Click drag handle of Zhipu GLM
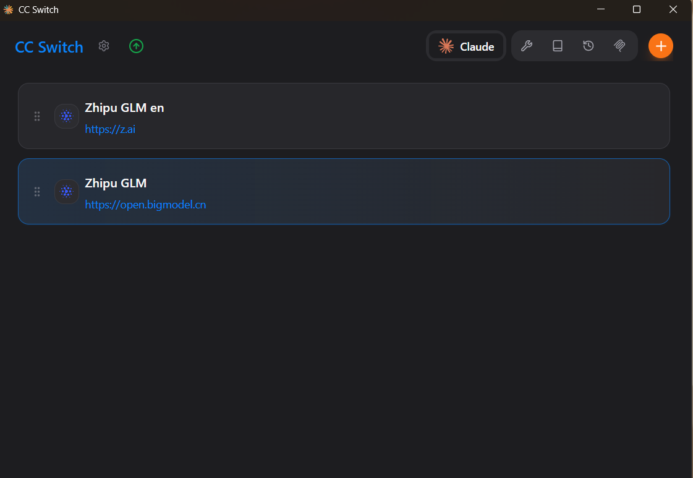 coord(37,192)
